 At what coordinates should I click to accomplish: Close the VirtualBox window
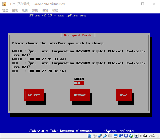(x=154, y=4)
